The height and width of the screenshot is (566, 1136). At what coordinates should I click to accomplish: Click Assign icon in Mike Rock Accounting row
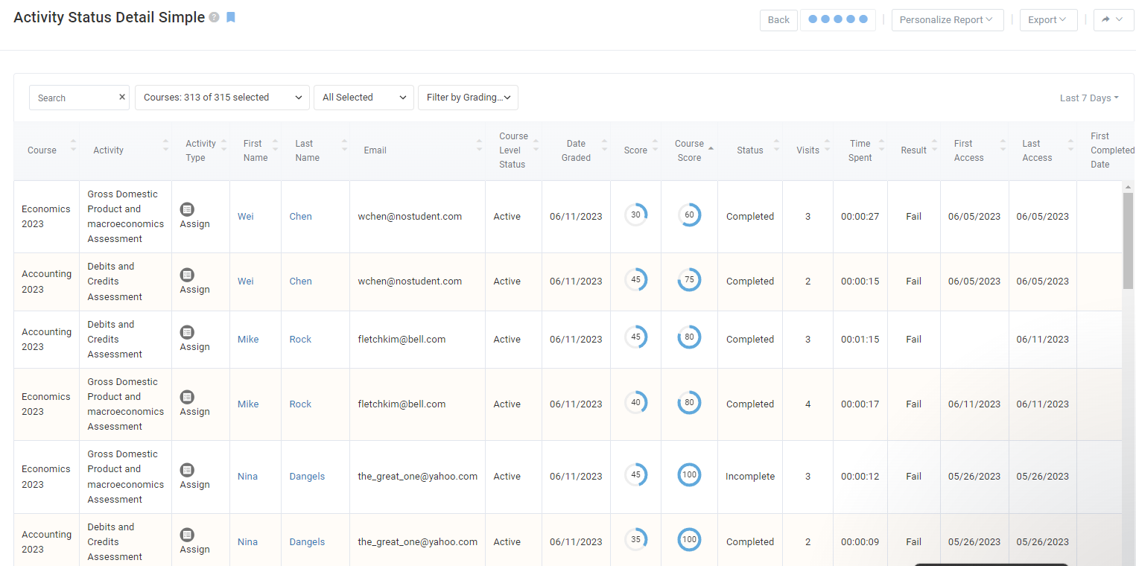[188, 332]
